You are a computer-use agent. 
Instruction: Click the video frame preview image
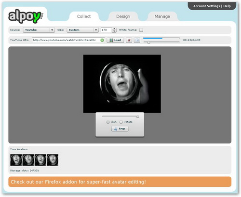point(122,84)
